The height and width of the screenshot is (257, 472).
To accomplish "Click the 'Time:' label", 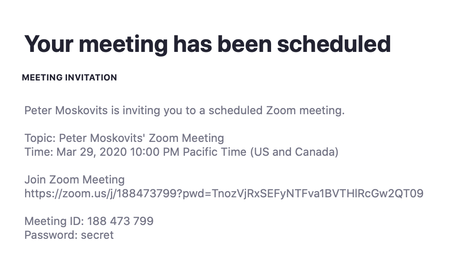I will click(x=39, y=152).
